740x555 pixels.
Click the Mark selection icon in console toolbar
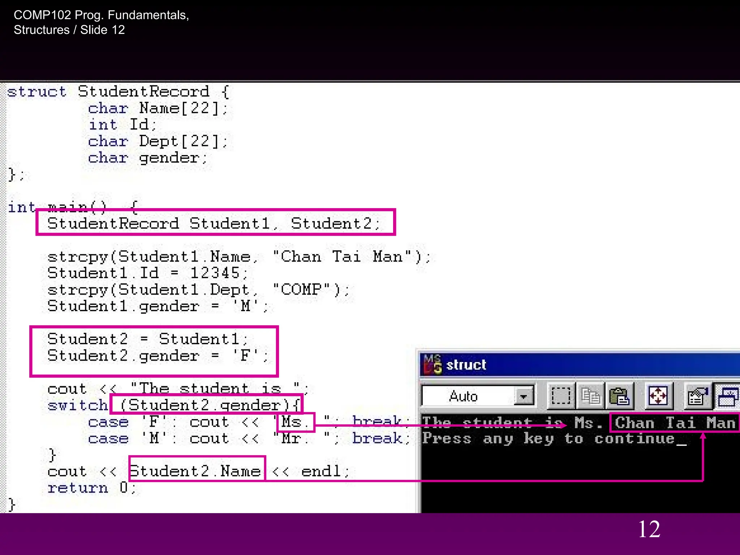(x=560, y=396)
